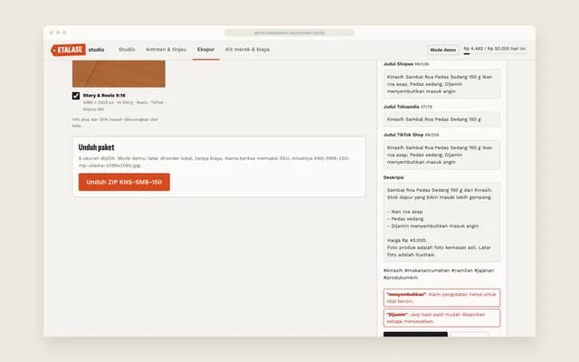
Task: Click the Deskripsi label
Action: coord(394,177)
